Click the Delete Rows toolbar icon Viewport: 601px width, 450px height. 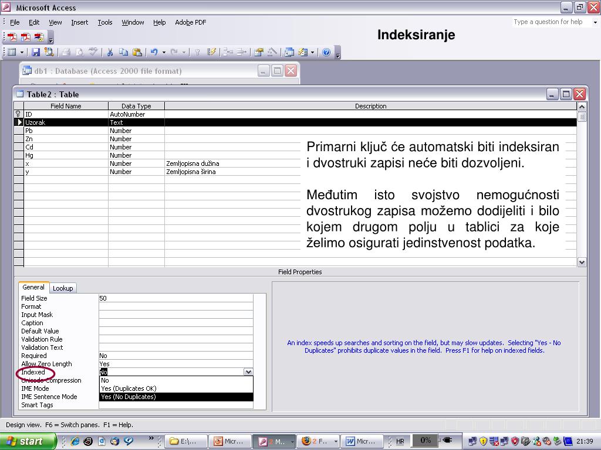tap(241, 52)
